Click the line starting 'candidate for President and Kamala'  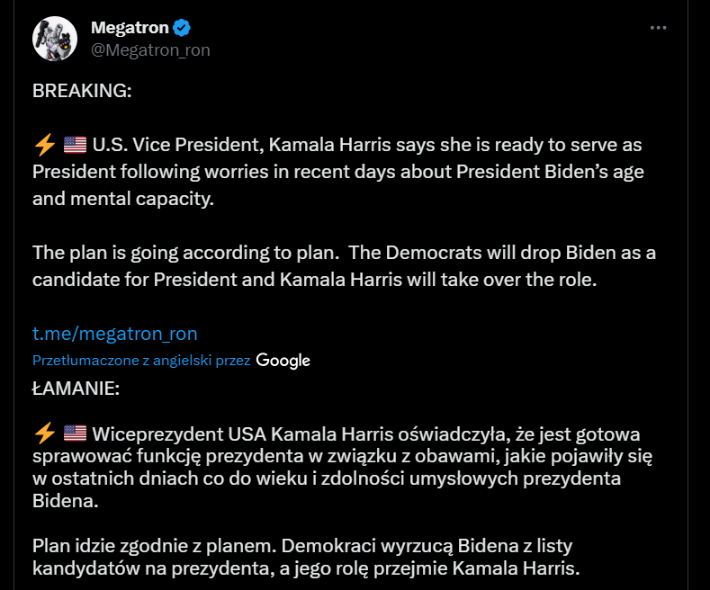(x=314, y=280)
